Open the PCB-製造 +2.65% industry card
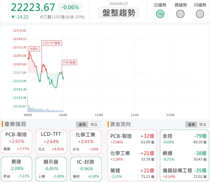210x182 pixels. [16, 142]
